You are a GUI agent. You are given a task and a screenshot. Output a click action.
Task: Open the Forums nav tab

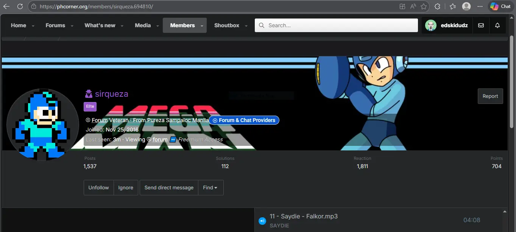(x=55, y=25)
